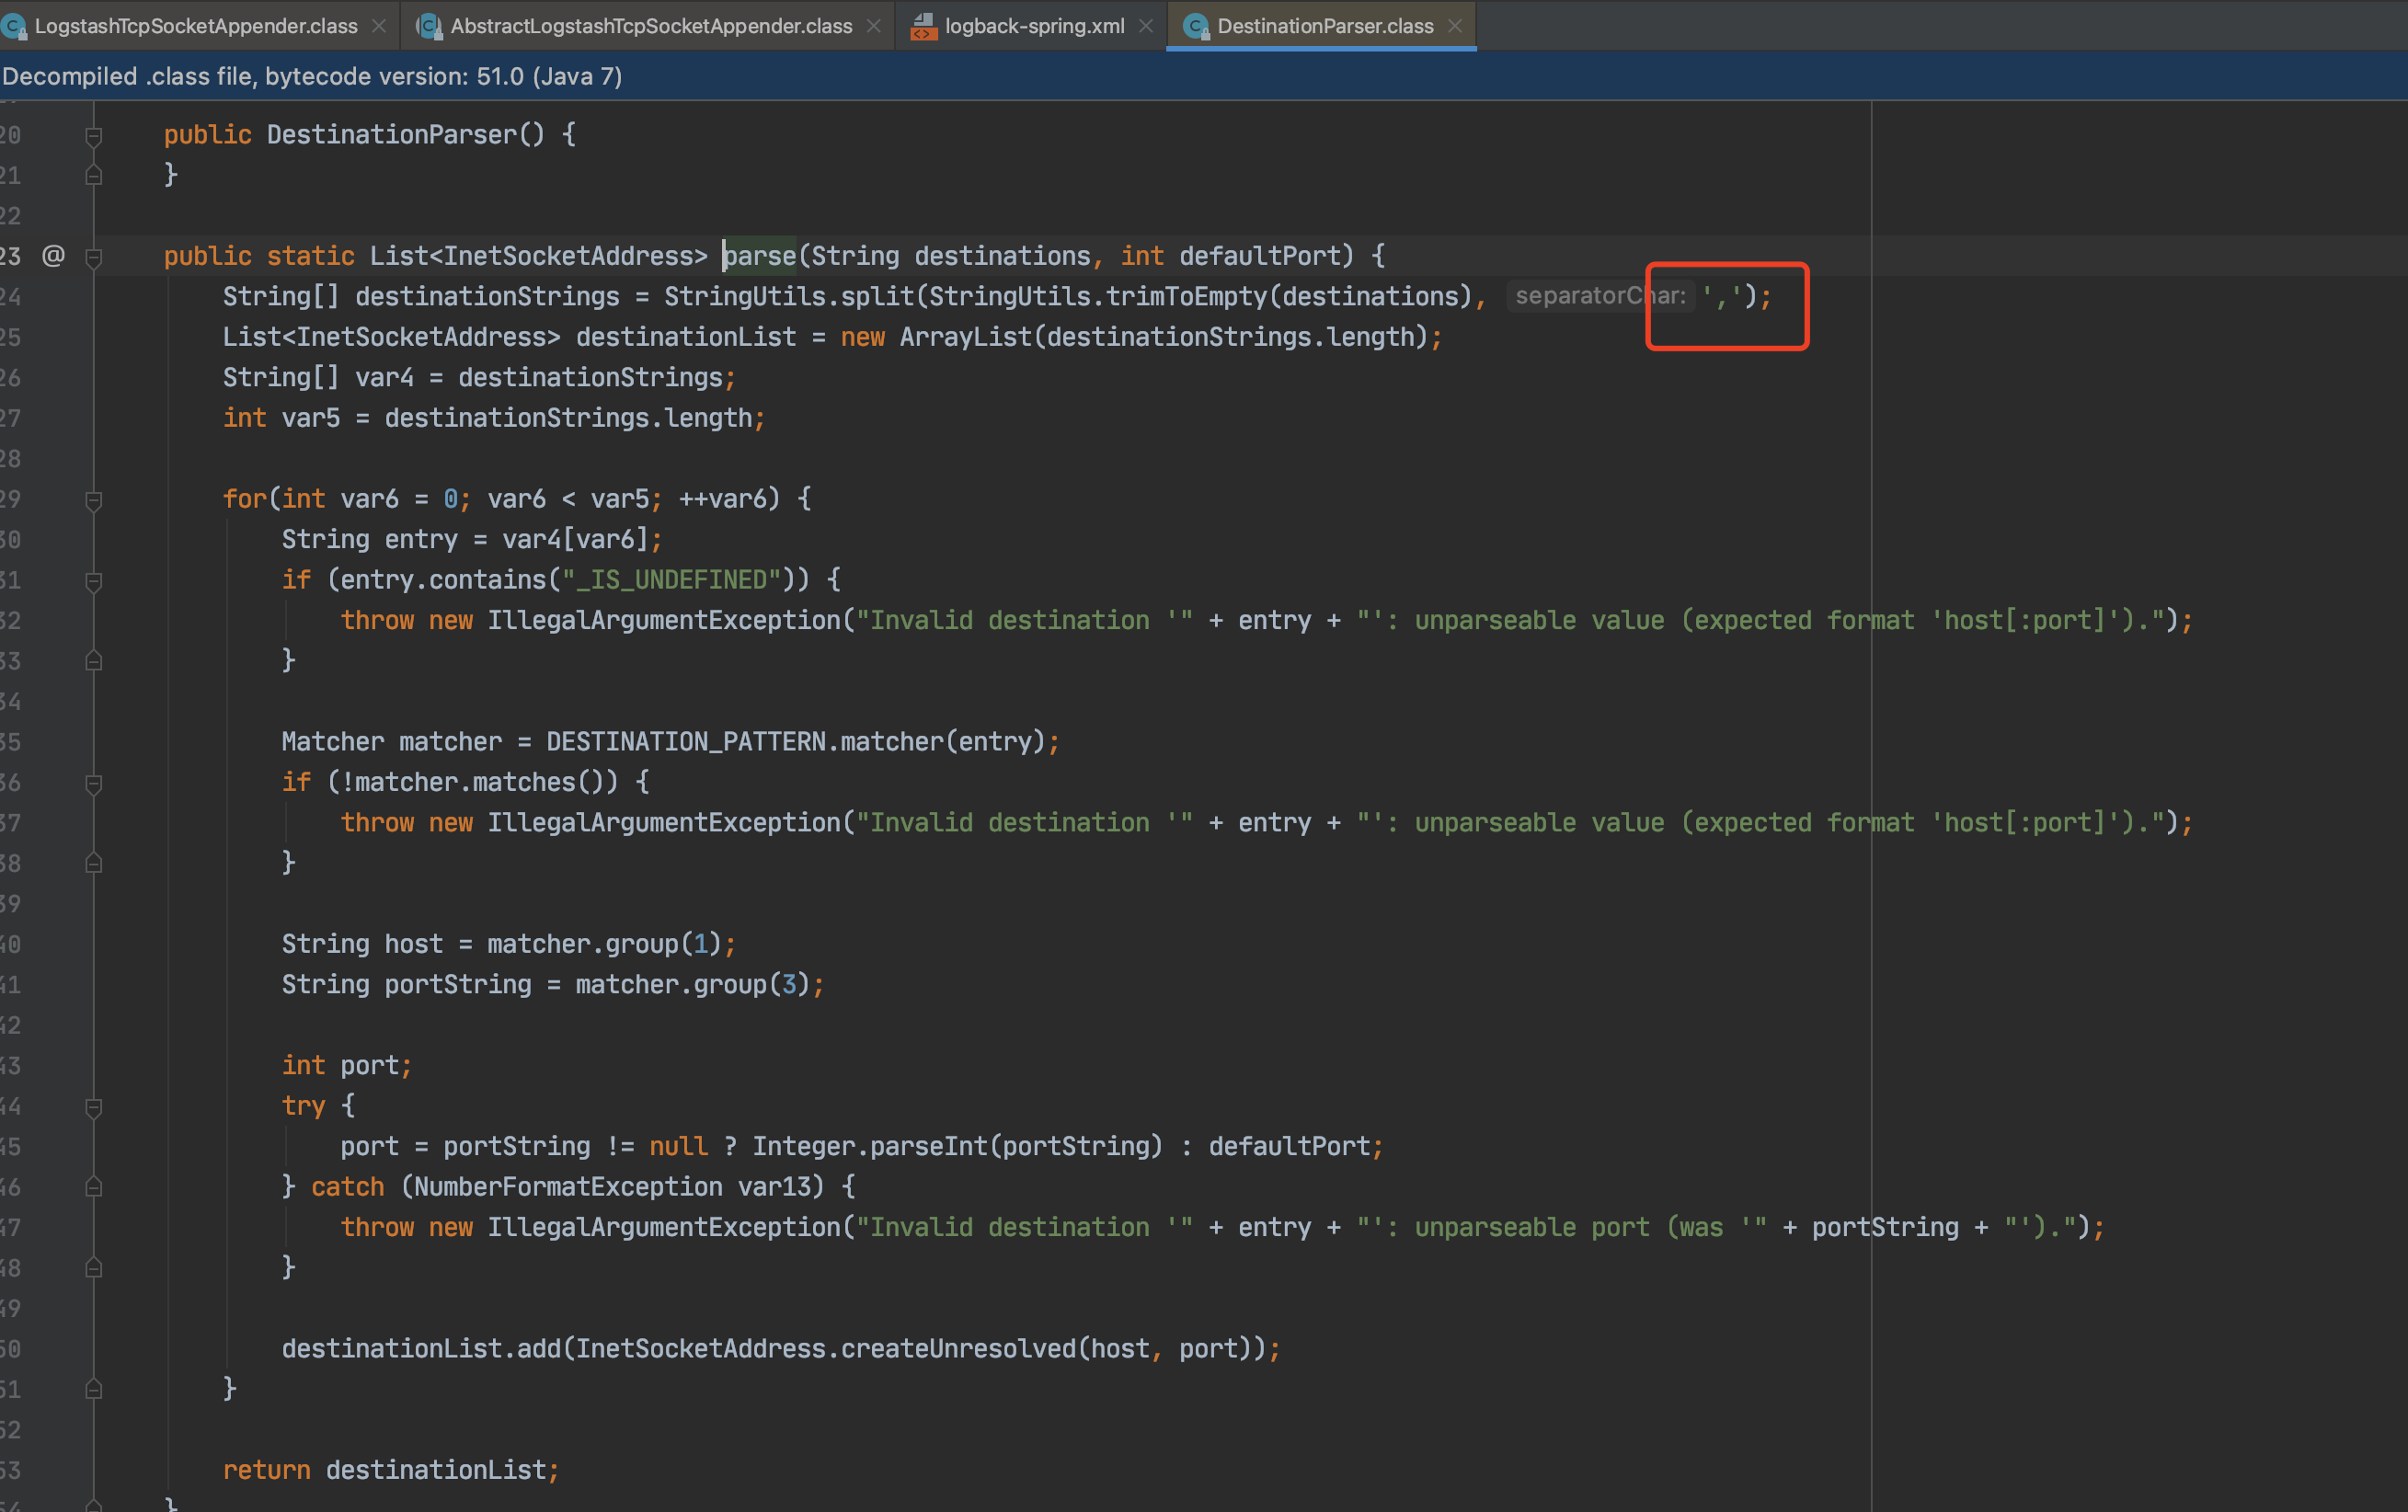
Task: Close the logback-spring.xml tab
Action: pos(1146,26)
